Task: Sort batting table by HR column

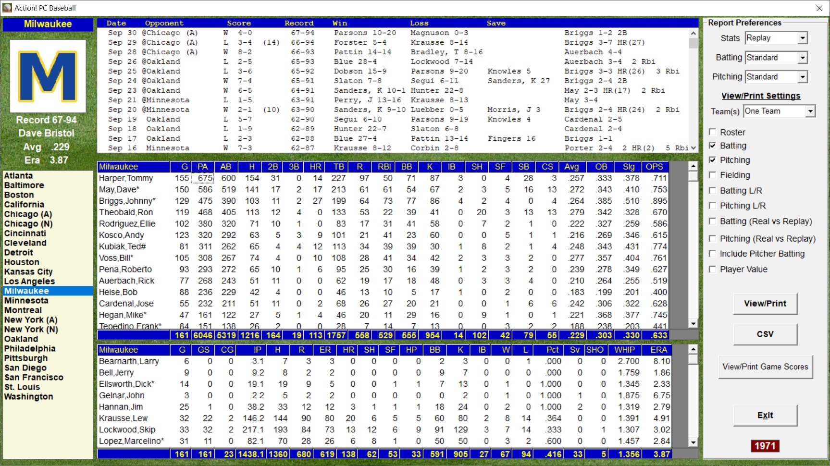Action: pyautogui.click(x=315, y=167)
